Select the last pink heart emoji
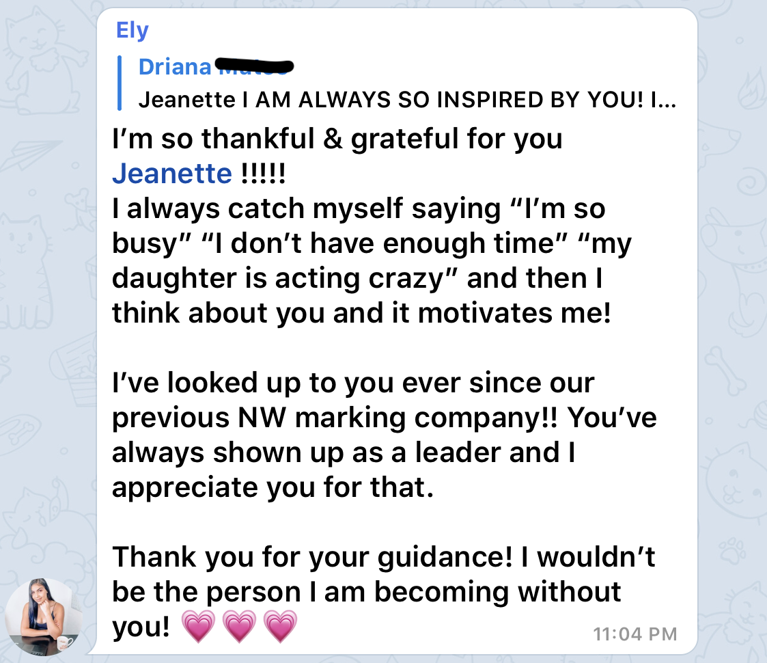767x663 pixels. [x=280, y=626]
